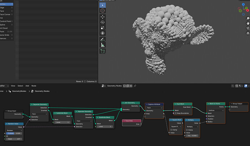Click the Geometry Nodes name field
The height and width of the screenshot is (146, 250).
[x=114, y=86]
